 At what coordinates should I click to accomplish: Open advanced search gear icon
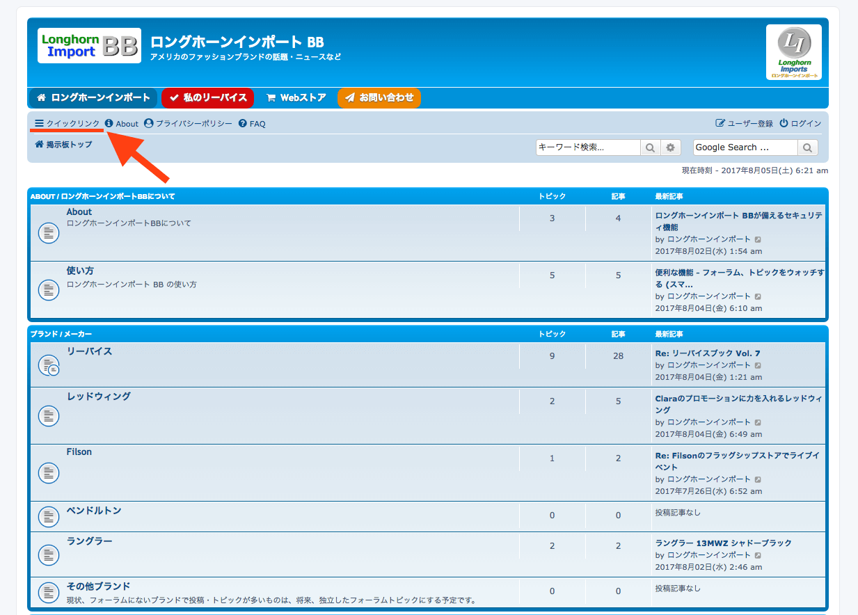coord(670,147)
